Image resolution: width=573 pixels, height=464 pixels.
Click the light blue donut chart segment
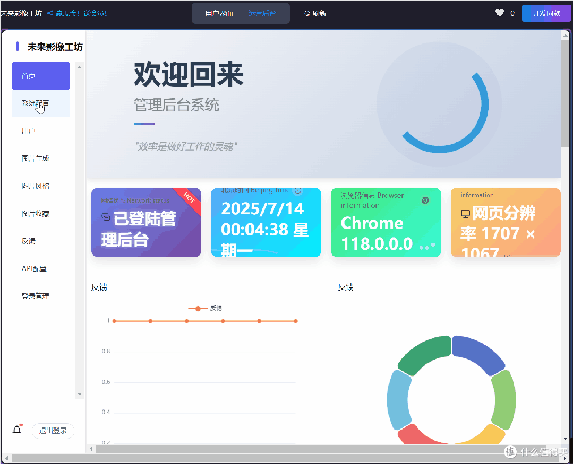point(398,400)
